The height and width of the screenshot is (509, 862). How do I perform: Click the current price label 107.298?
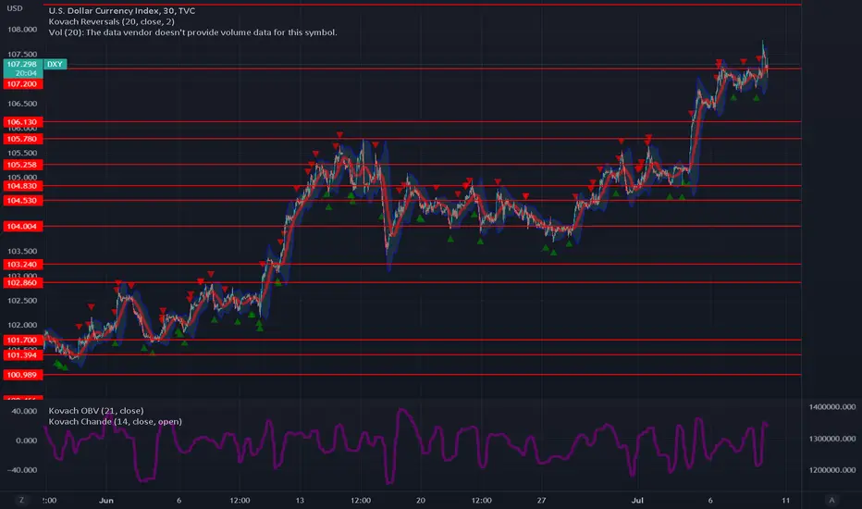pos(22,65)
